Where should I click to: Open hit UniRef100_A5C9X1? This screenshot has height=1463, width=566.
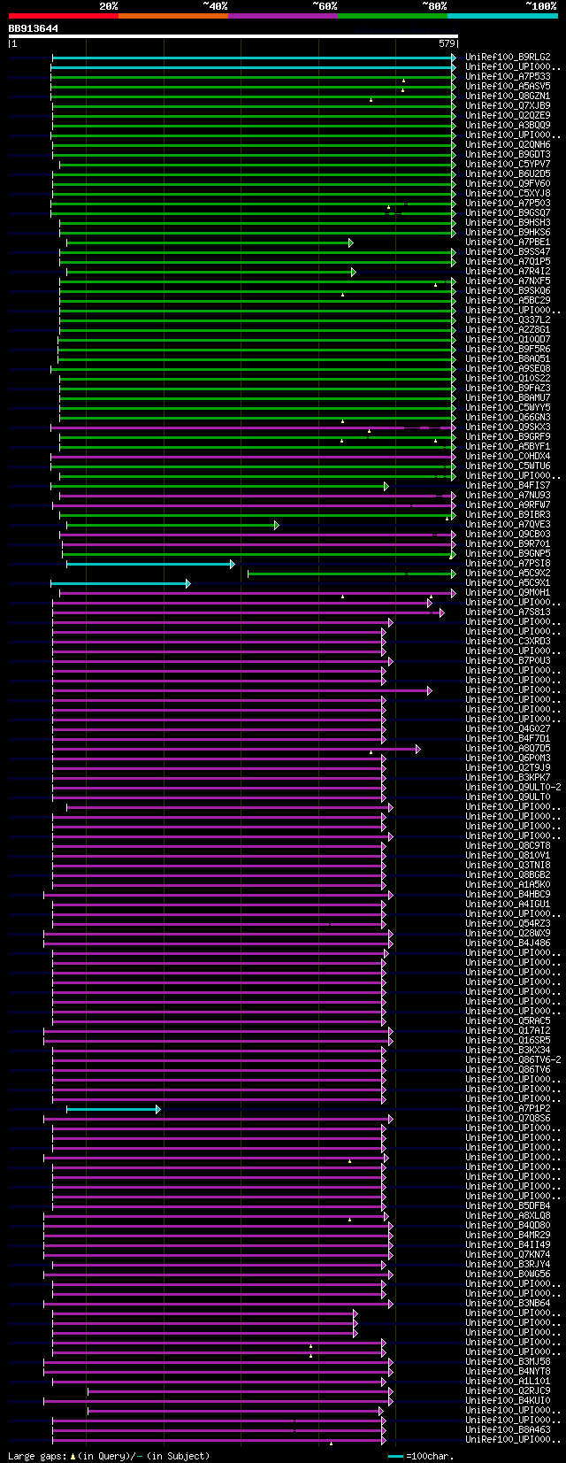[x=508, y=583]
